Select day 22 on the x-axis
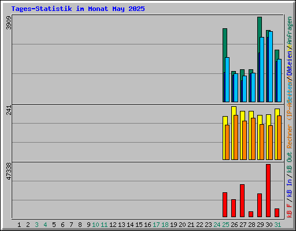 coord(199,225)
